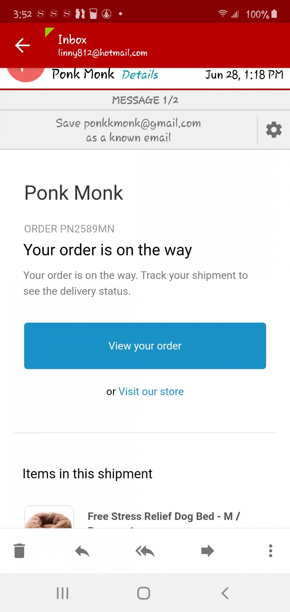290x612 pixels.
Task: Forward this message with arrow icon
Action: (x=208, y=551)
